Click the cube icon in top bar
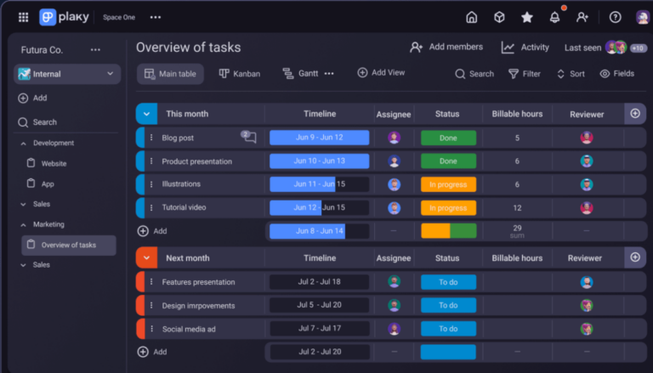The height and width of the screenshot is (373, 653). (x=500, y=17)
